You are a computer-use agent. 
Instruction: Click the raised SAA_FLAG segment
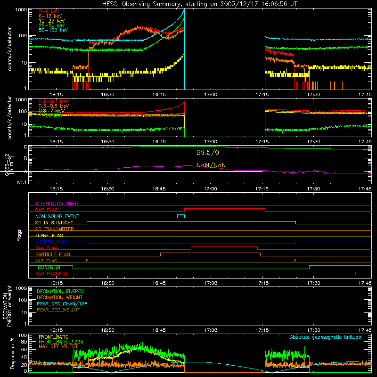coord(224,246)
